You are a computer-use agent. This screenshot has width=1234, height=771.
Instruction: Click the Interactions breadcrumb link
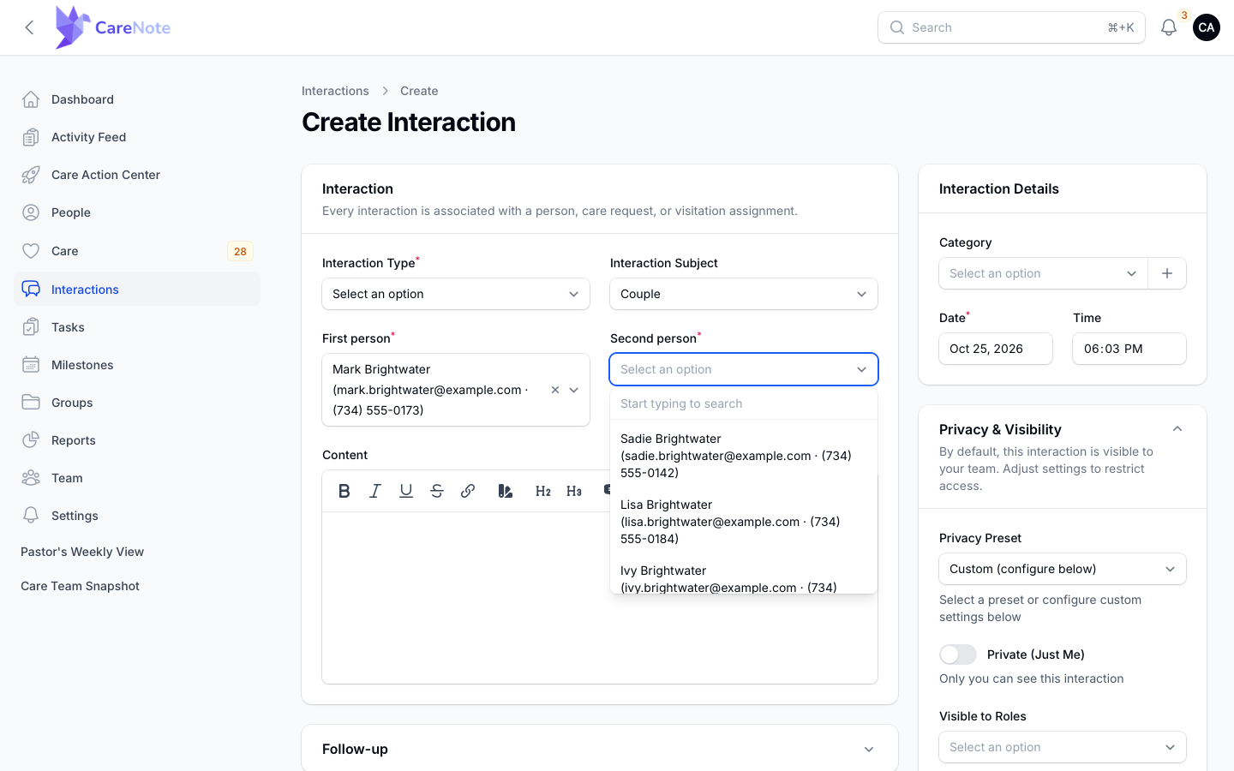tap(335, 91)
